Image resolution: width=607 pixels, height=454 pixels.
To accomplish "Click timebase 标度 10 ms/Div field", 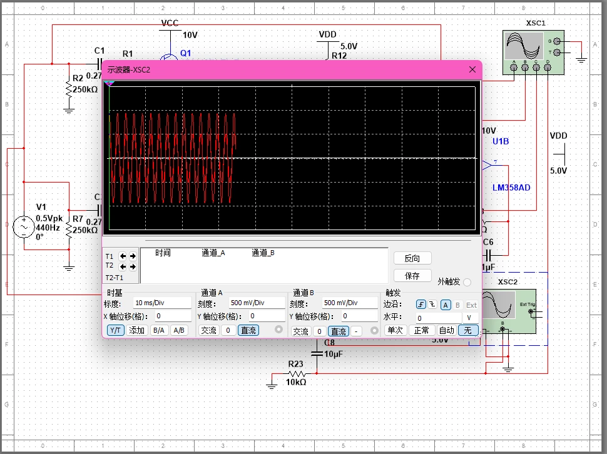I will pos(162,303).
